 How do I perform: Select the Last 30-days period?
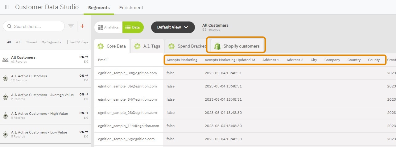(x=79, y=42)
